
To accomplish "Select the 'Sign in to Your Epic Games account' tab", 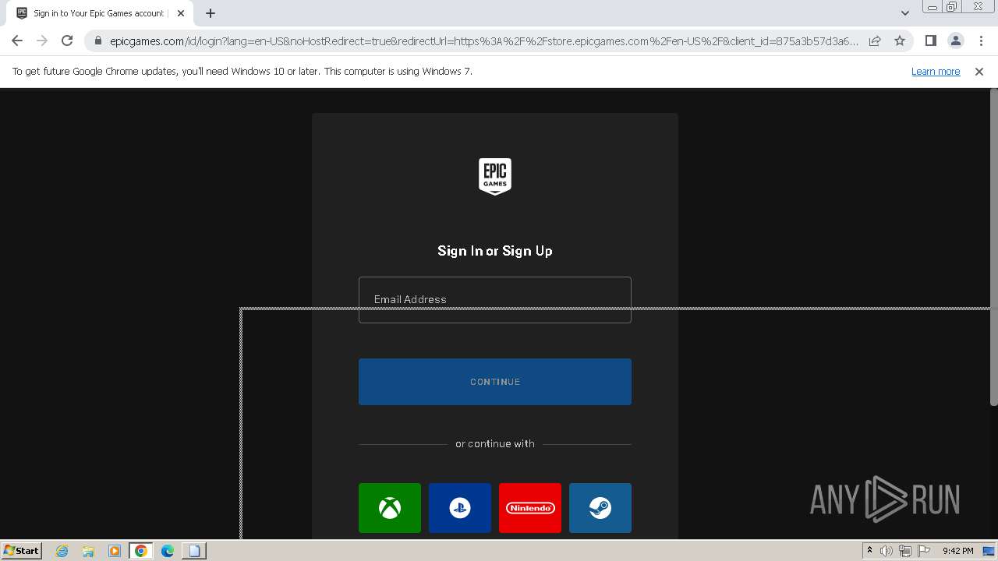I will [99, 13].
